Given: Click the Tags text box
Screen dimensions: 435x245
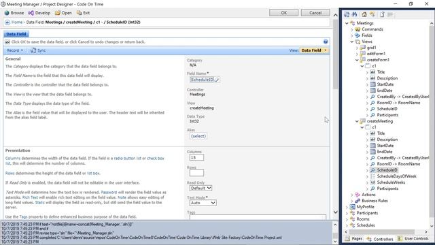Looking at the screenshot, I should pos(258,216).
